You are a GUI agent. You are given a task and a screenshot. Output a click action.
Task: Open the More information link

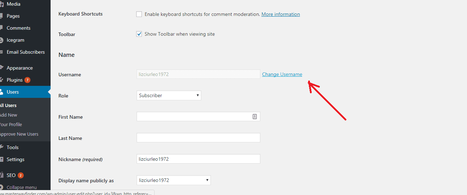[281, 14]
